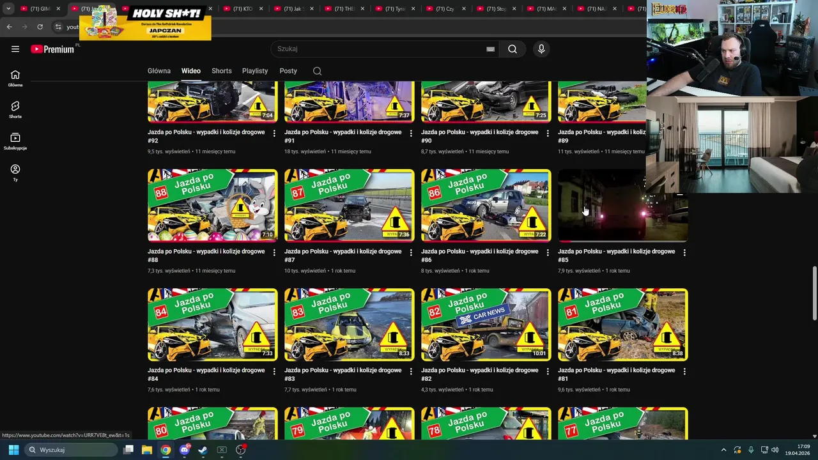818x460 pixels.
Task: Open Shorts in the left sidebar
Action: (x=15, y=110)
